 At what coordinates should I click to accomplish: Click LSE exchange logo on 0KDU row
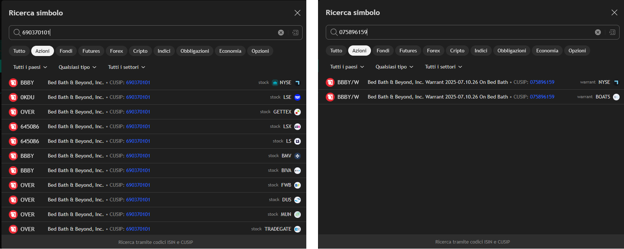[x=297, y=97]
